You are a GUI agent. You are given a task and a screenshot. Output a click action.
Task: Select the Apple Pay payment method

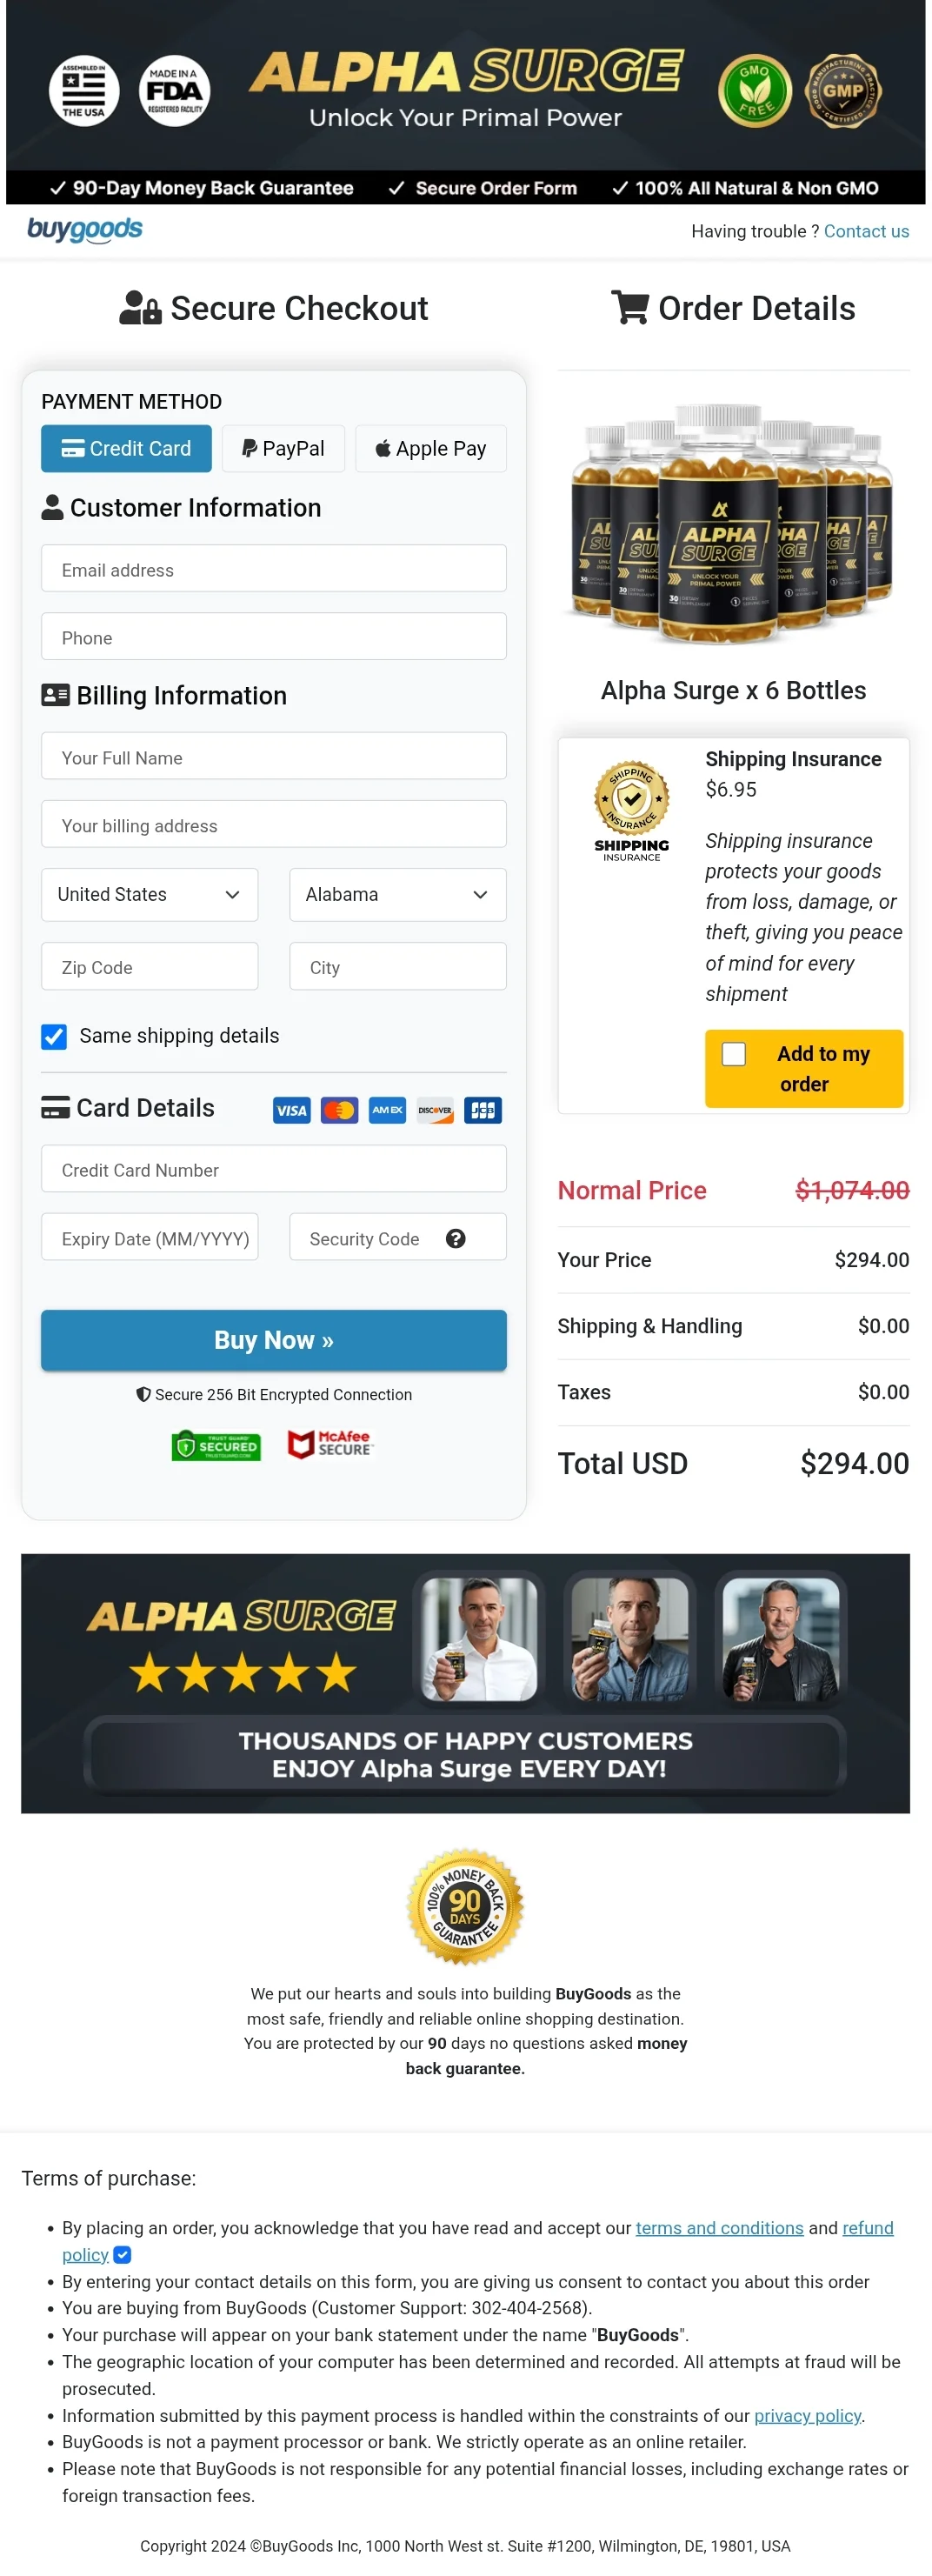tap(430, 448)
